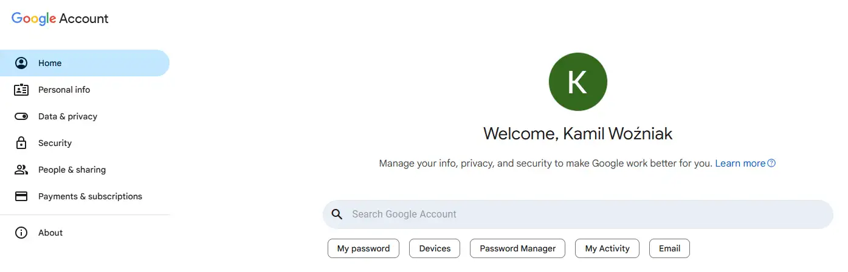Open Payments & subscriptions page

point(90,196)
